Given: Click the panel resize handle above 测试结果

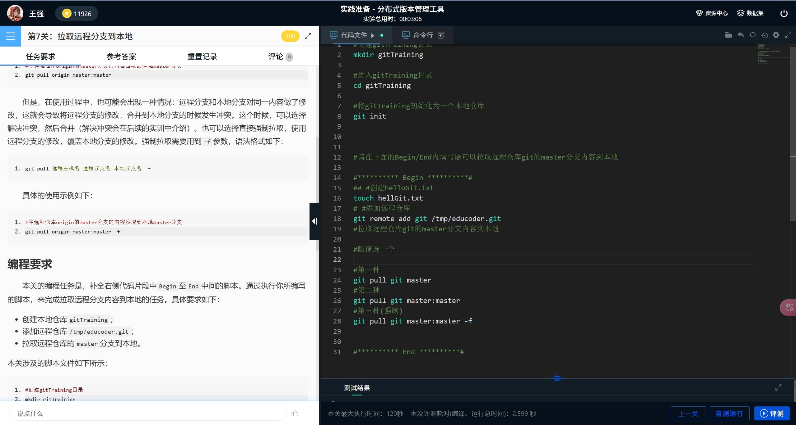Looking at the screenshot, I should pyautogui.click(x=557, y=378).
